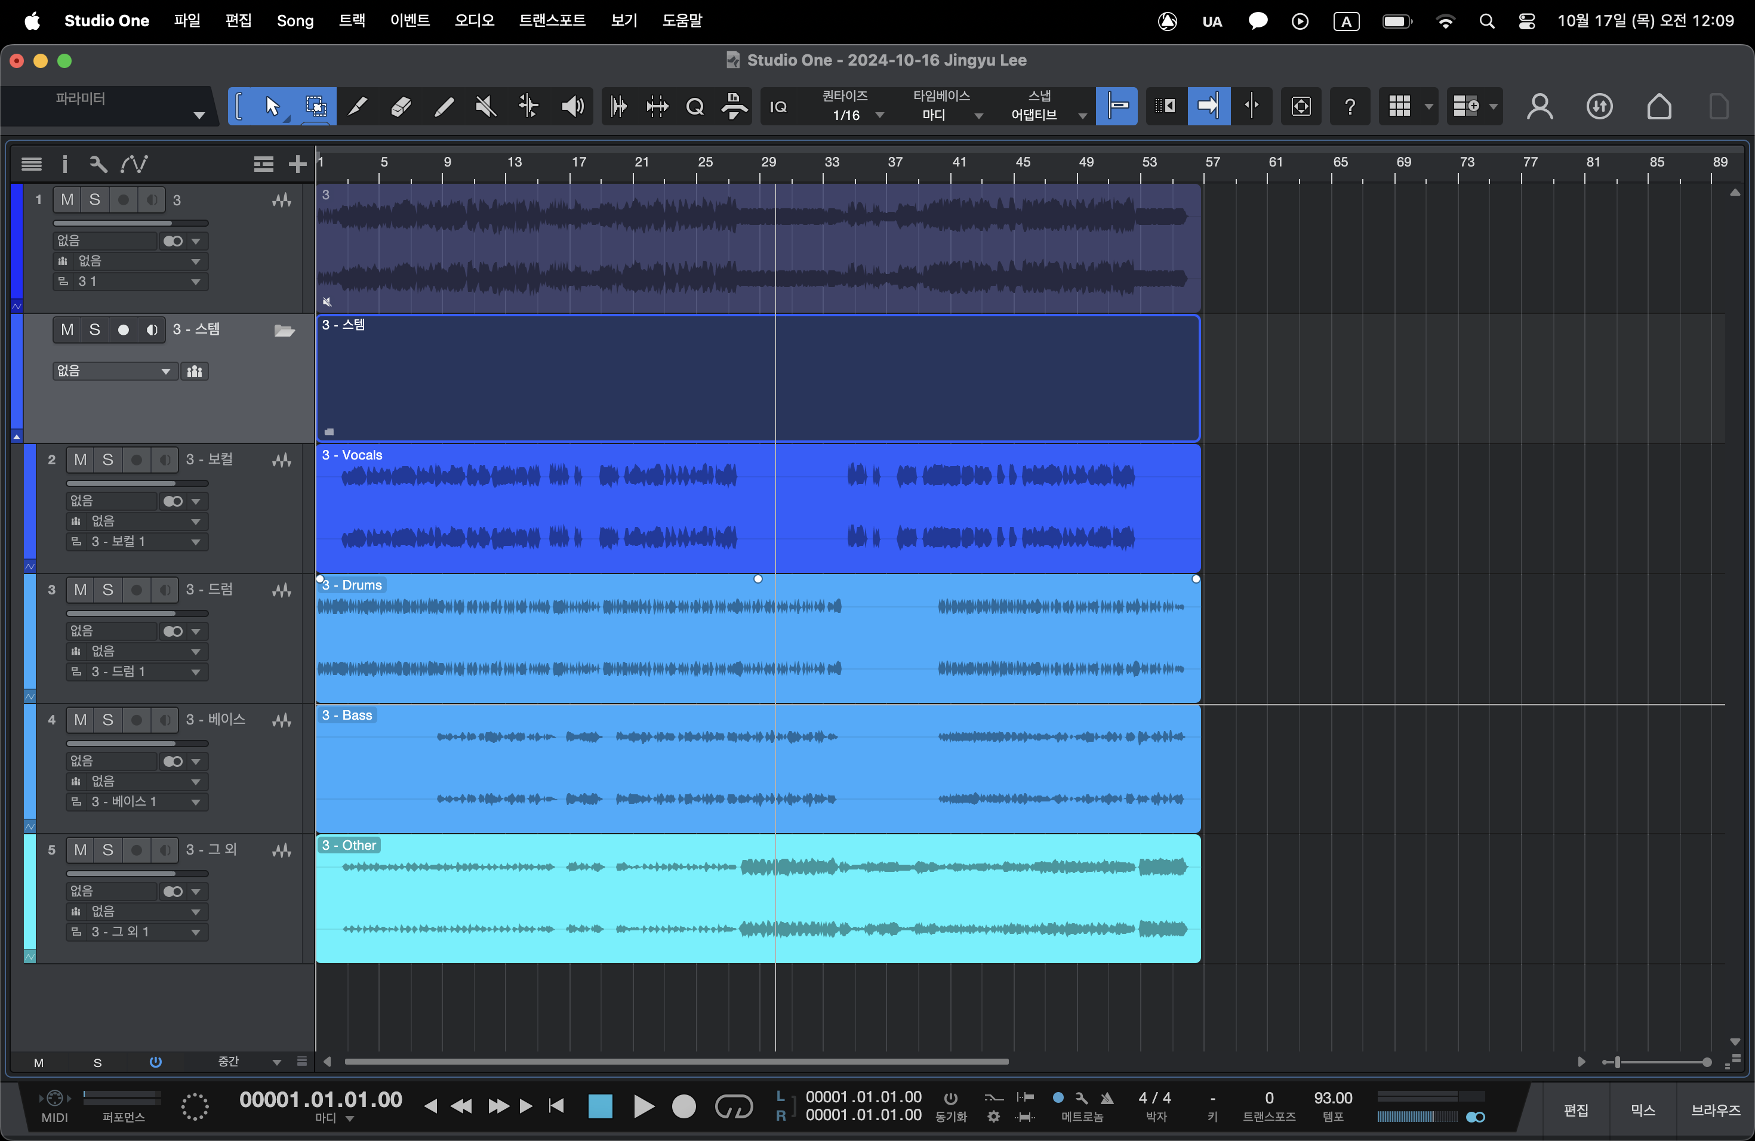Select the Split (knife) tool
Image resolution: width=1755 pixels, height=1141 pixels.
(358, 107)
